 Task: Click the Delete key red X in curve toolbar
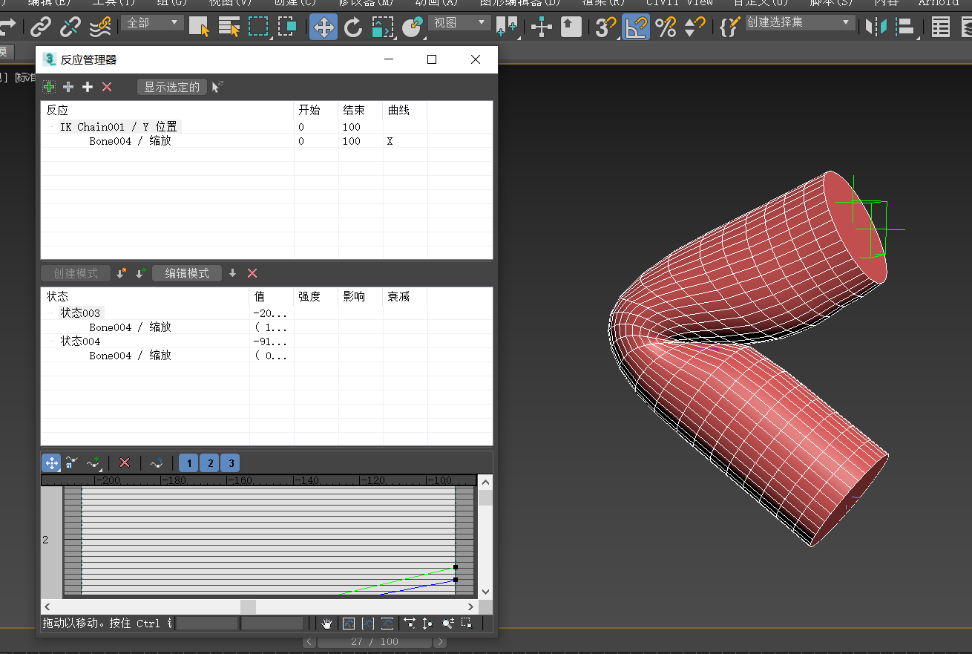(125, 462)
